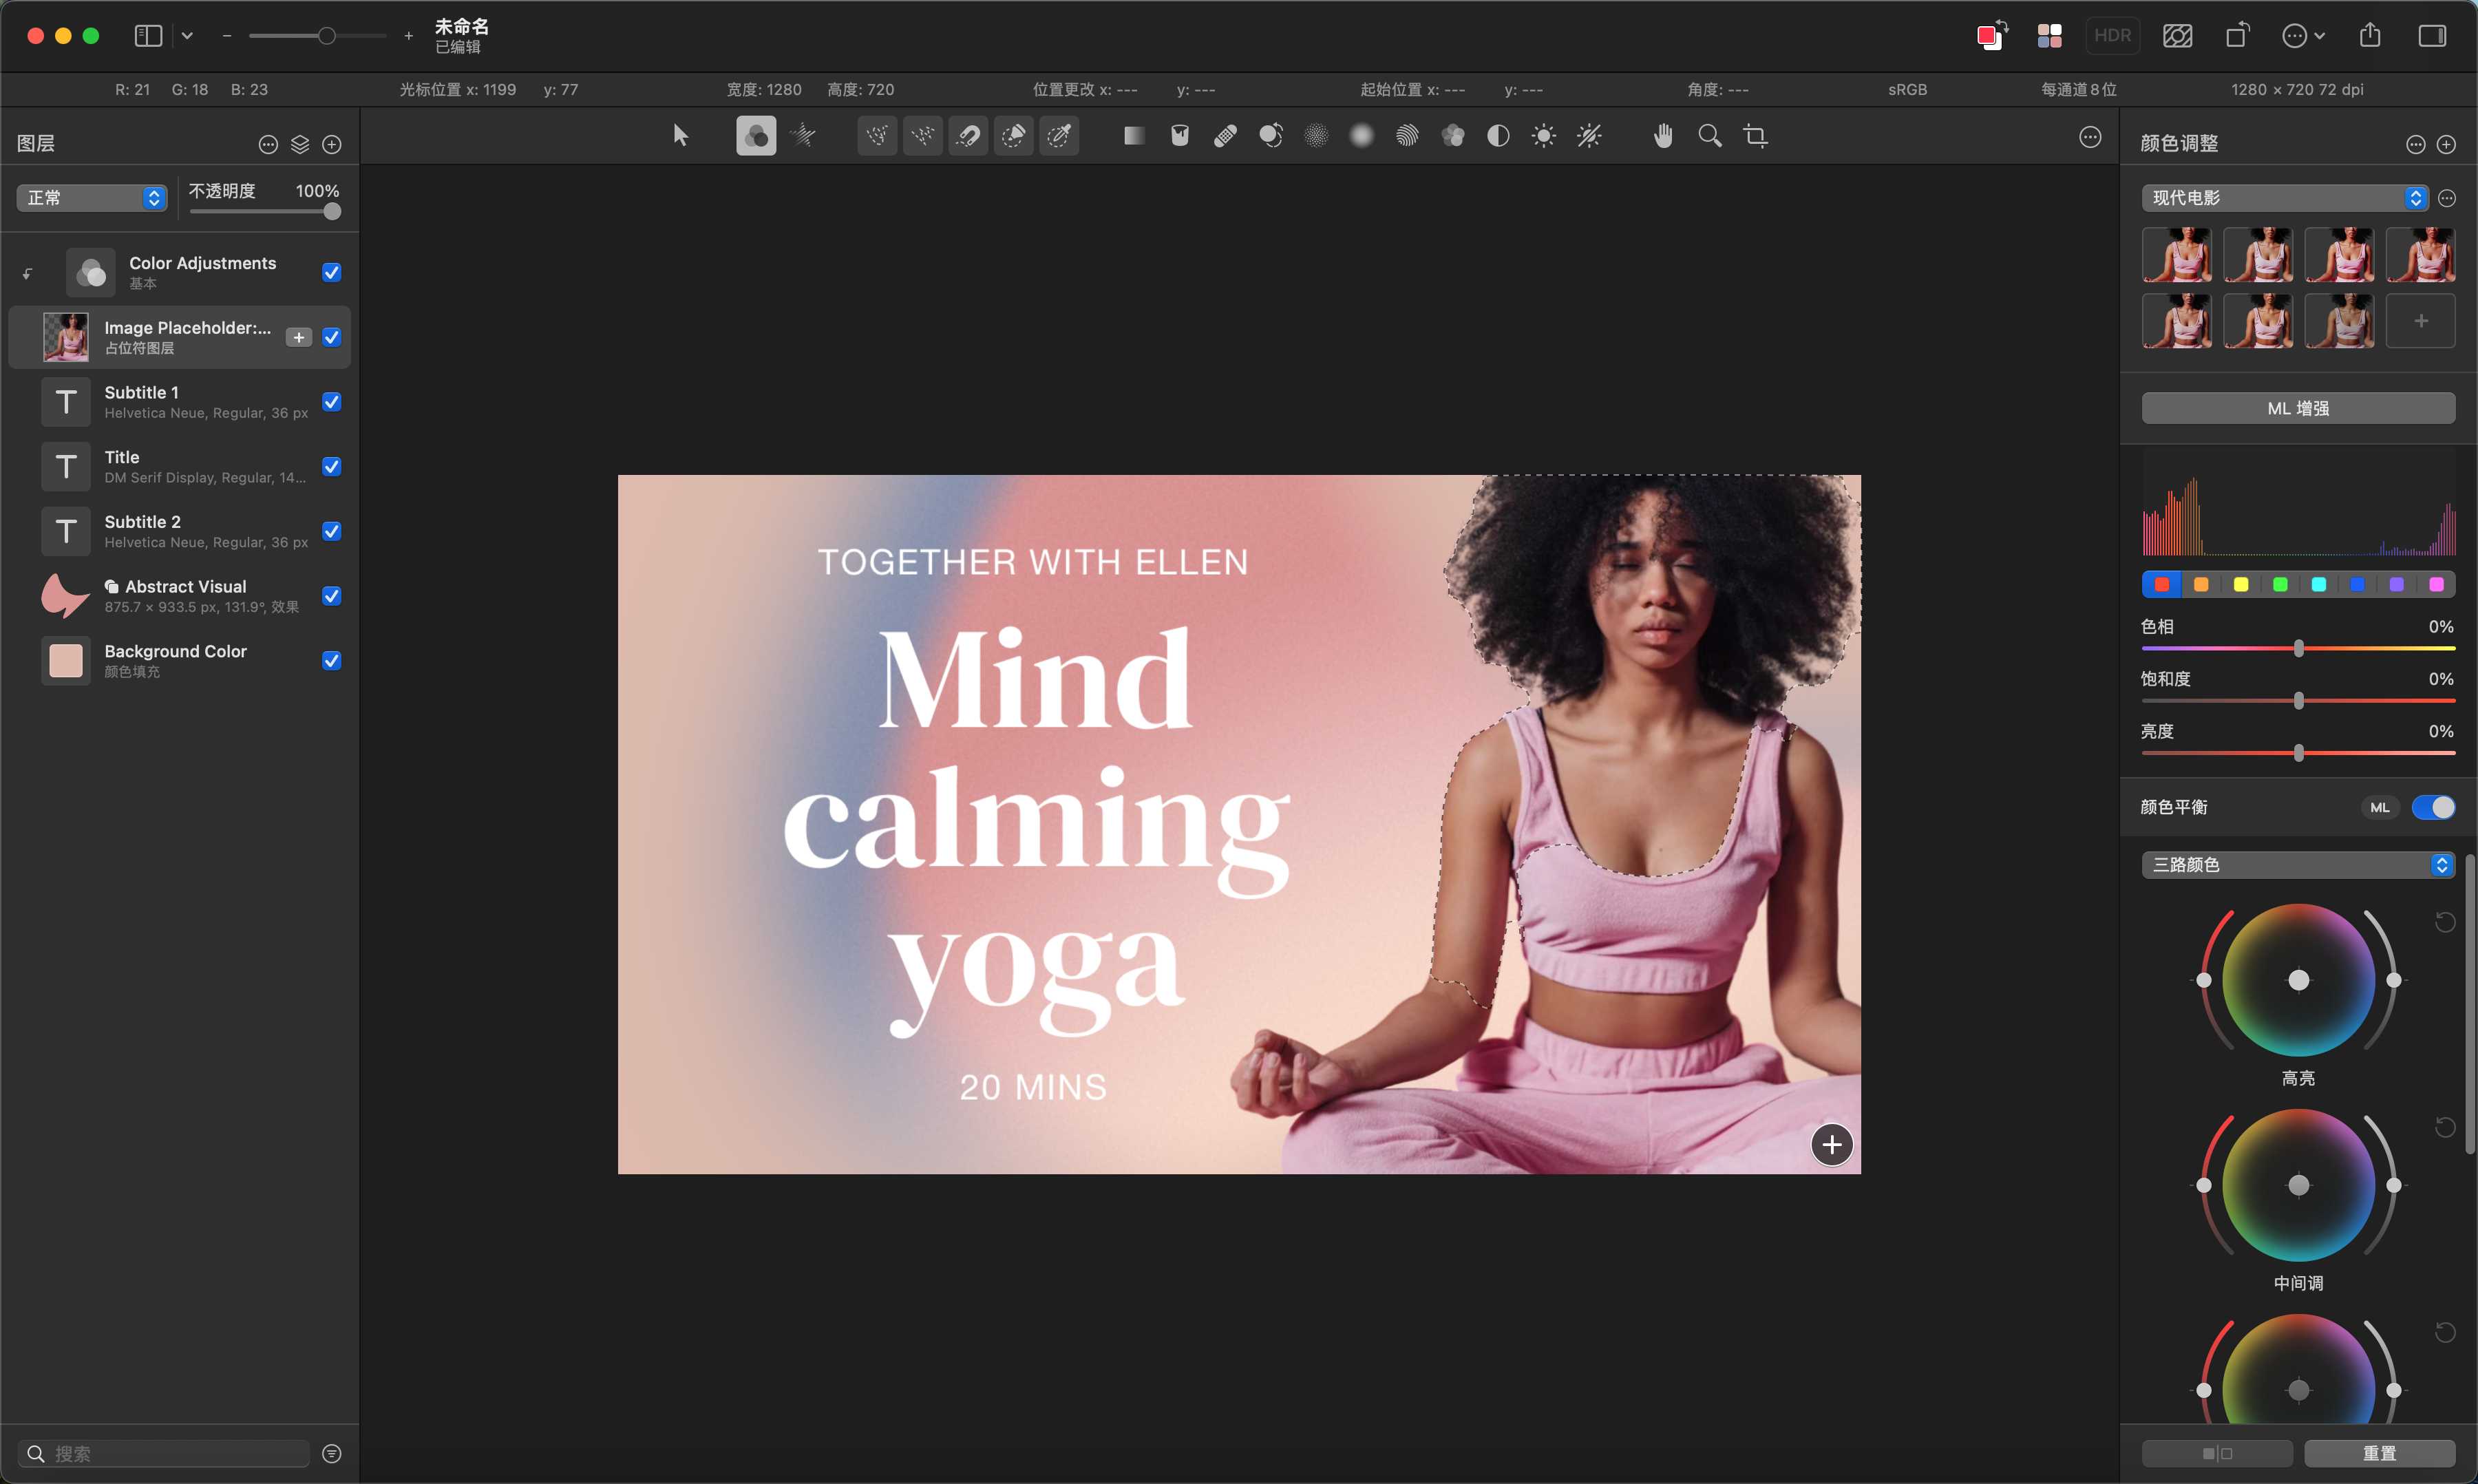
Task: Select the magnet Magnetic Selection tool
Action: pyautogui.click(x=968, y=136)
